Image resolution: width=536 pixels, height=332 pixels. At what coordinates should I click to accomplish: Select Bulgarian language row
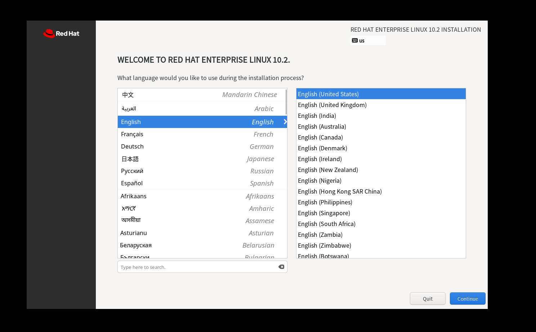[x=202, y=255]
